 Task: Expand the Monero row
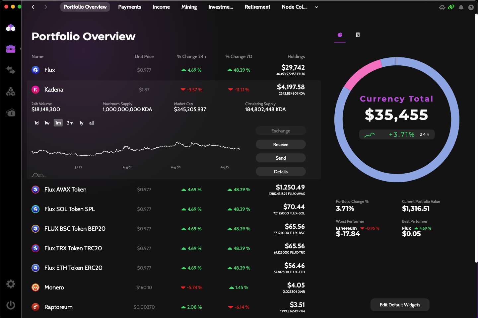(x=174, y=287)
